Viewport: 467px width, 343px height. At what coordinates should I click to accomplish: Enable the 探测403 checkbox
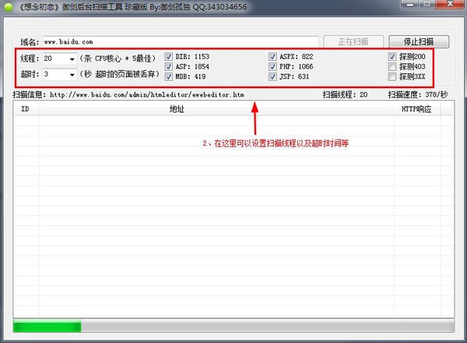[x=392, y=66]
